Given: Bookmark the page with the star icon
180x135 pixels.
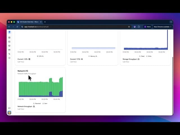Looking at the screenshot, I should click(x=129, y=27).
